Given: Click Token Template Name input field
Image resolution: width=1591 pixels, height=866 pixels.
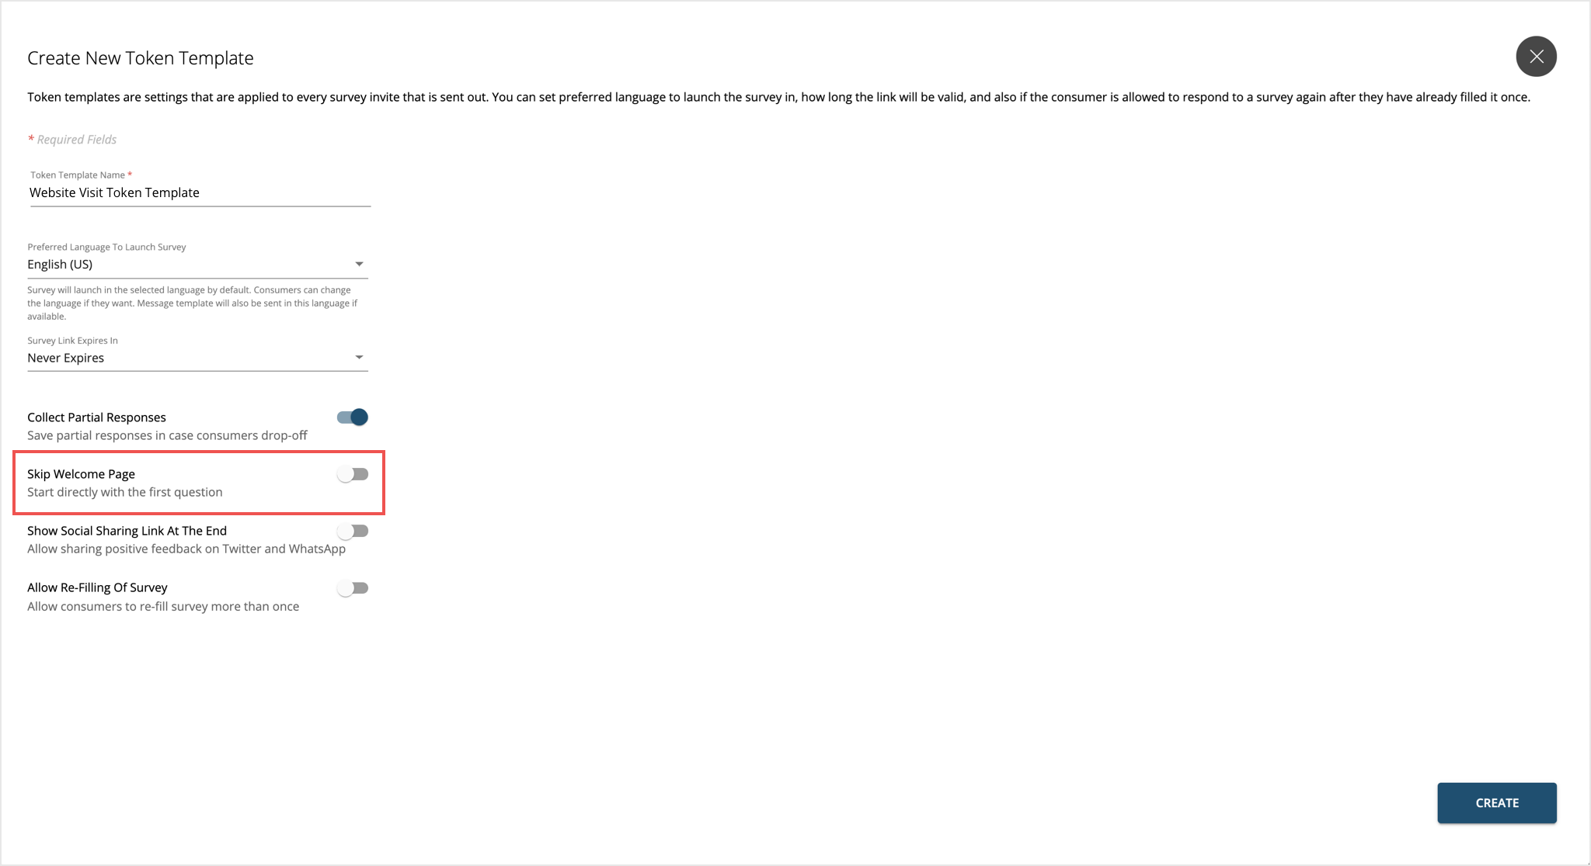Looking at the screenshot, I should click(198, 192).
